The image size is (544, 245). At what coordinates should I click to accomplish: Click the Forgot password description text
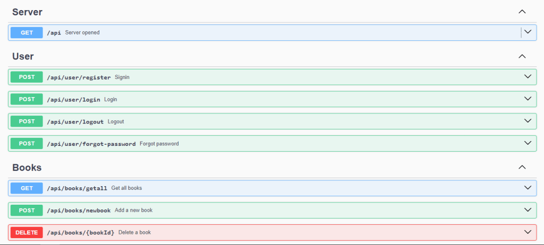[x=159, y=143]
